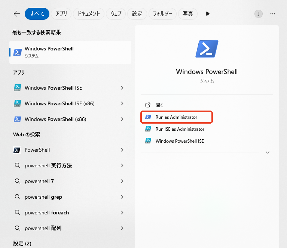The image size is (287, 248).
Task: Expand the powershell foreach chevron
Action: (122, 213)
